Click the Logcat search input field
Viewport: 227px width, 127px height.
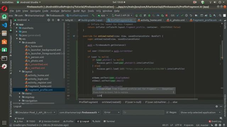(x=143, y=112)
